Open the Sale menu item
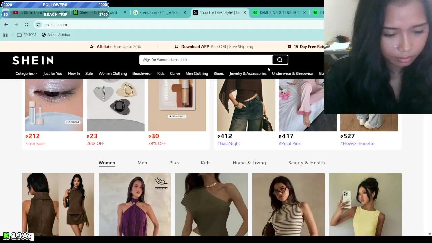432x243 pixels. (89, 73)
